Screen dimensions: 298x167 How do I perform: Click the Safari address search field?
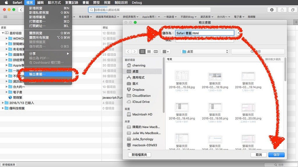tap(149, 10)
